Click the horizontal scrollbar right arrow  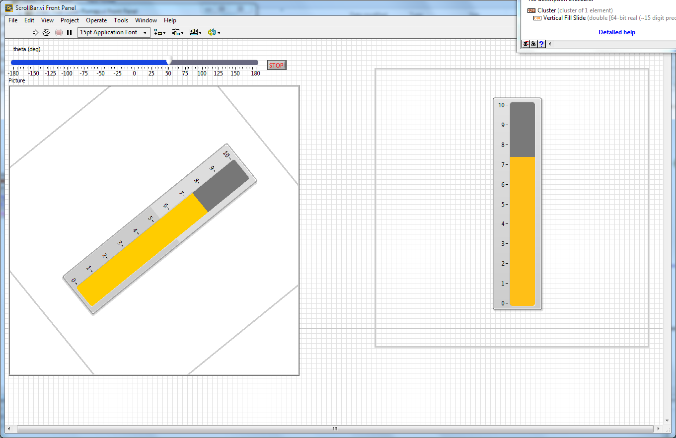[658, 429]
